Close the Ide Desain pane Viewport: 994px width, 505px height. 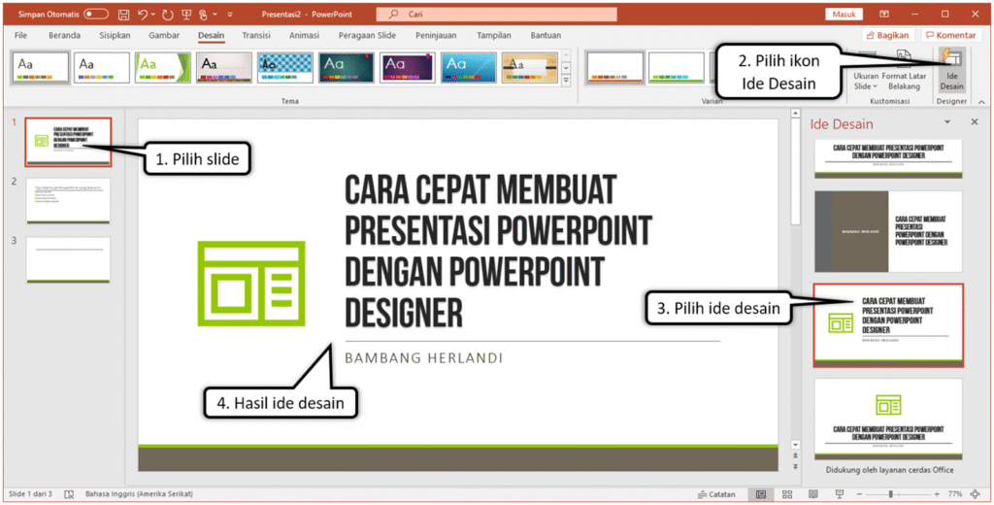[x=975, y=121]
